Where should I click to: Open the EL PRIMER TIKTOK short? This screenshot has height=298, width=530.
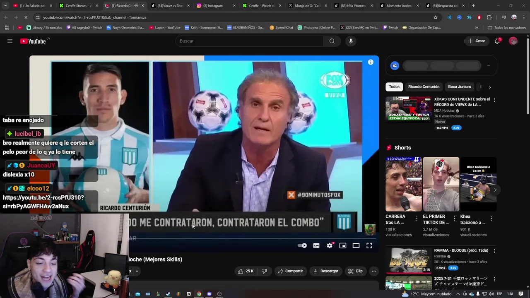[441, 184]
